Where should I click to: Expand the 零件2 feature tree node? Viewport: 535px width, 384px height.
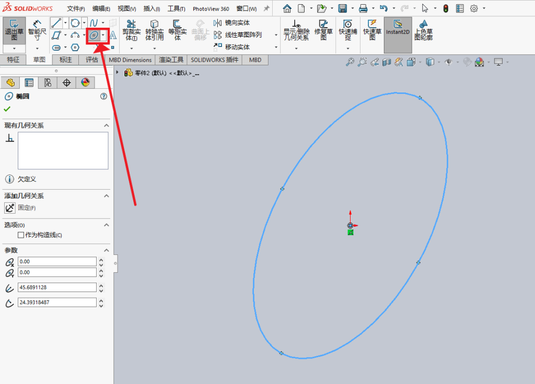coord(118,73)
